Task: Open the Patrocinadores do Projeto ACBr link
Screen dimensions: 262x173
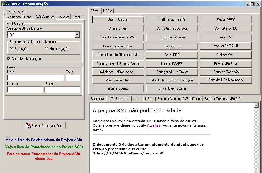Action: click(44, 147)
